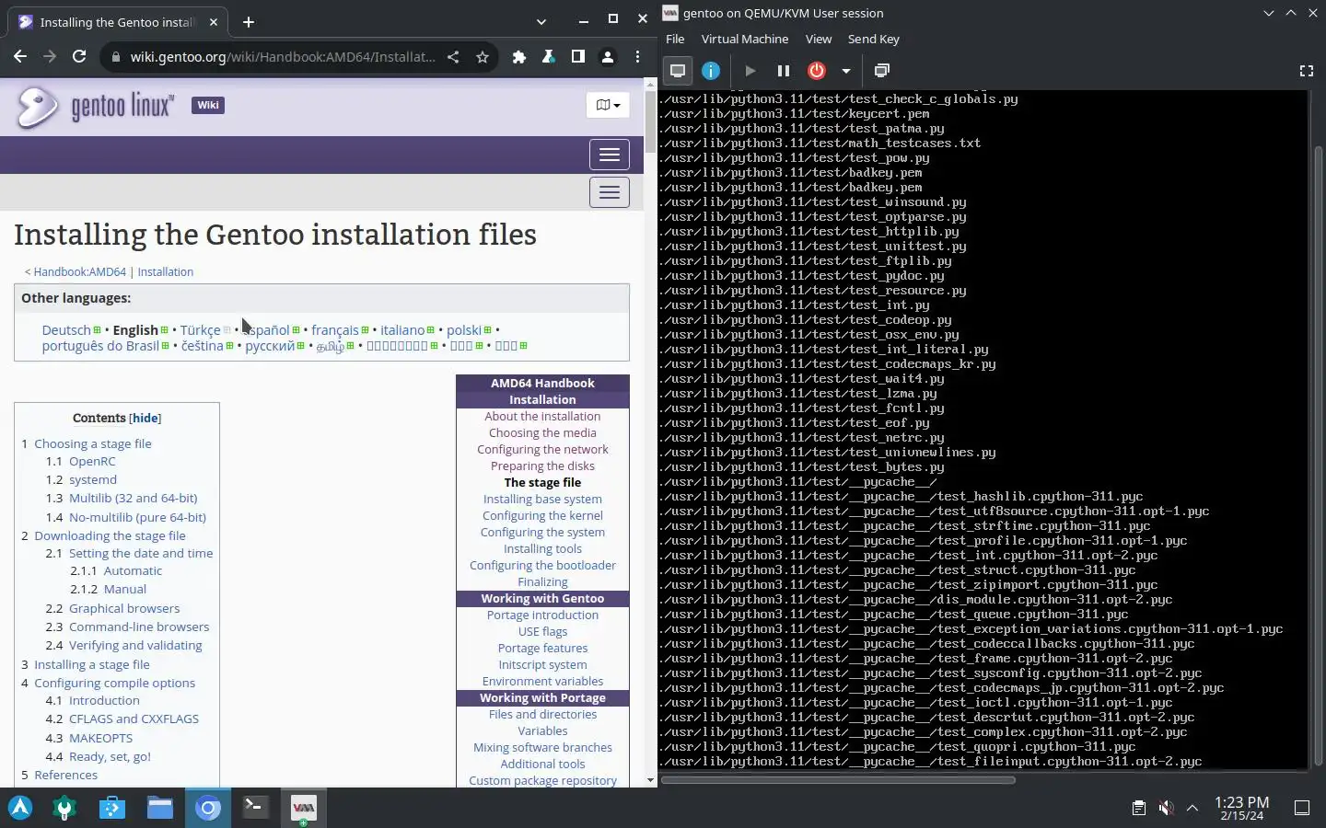Switch VM viewer to fullscreen
This screenshot has width=1326, height=828.
(x=1306, y=70)
